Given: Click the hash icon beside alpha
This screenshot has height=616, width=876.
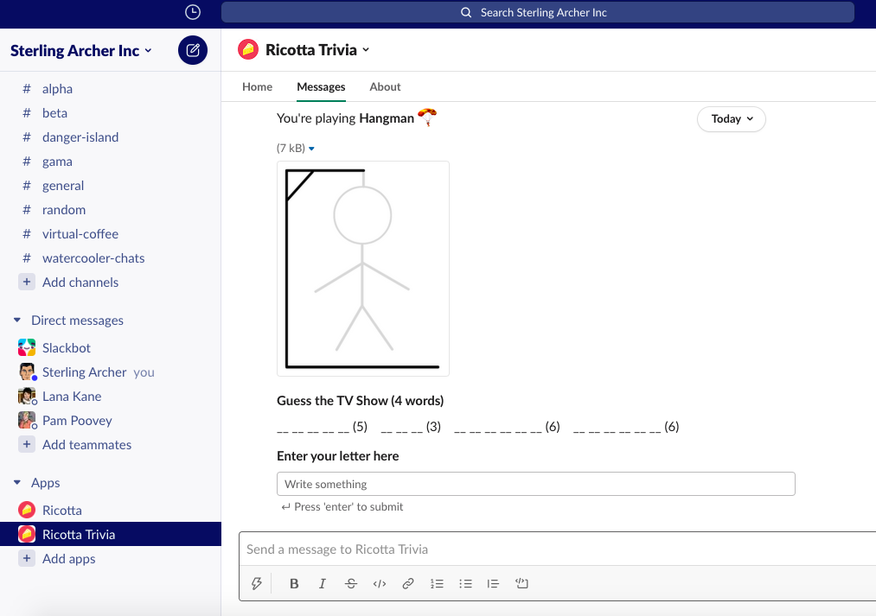Looking at the screenshot, I should point(26,89).
